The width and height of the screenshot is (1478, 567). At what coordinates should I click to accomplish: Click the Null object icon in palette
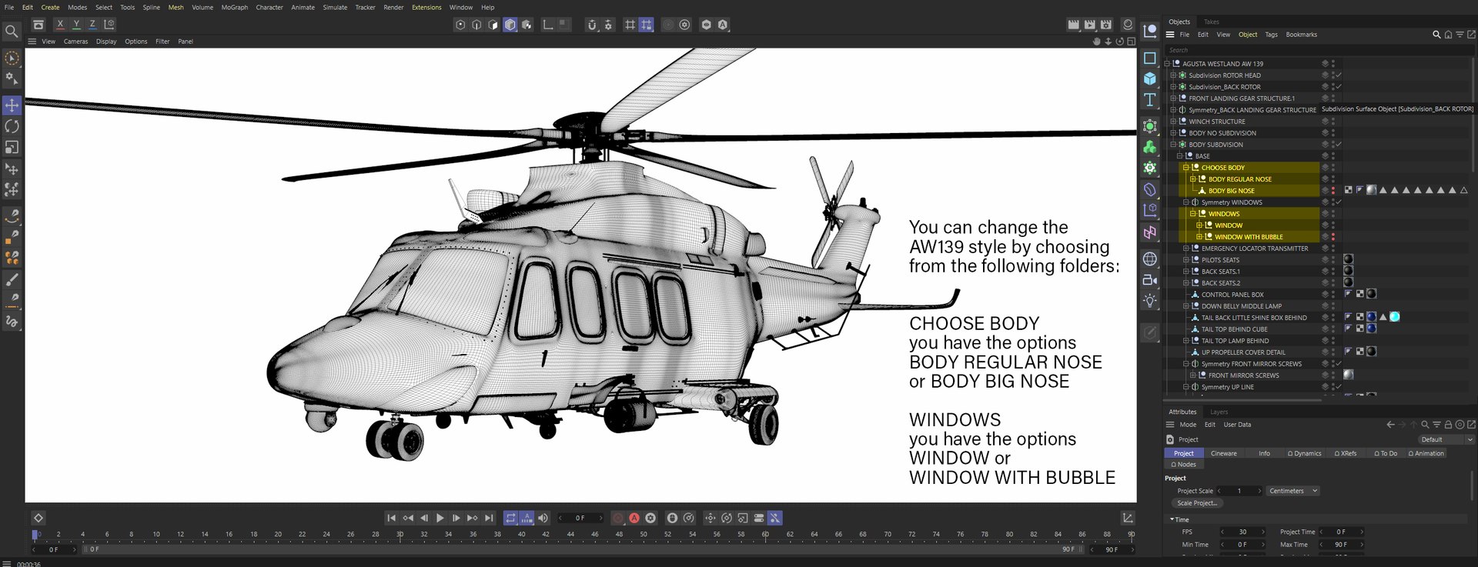click(1149, 32)
